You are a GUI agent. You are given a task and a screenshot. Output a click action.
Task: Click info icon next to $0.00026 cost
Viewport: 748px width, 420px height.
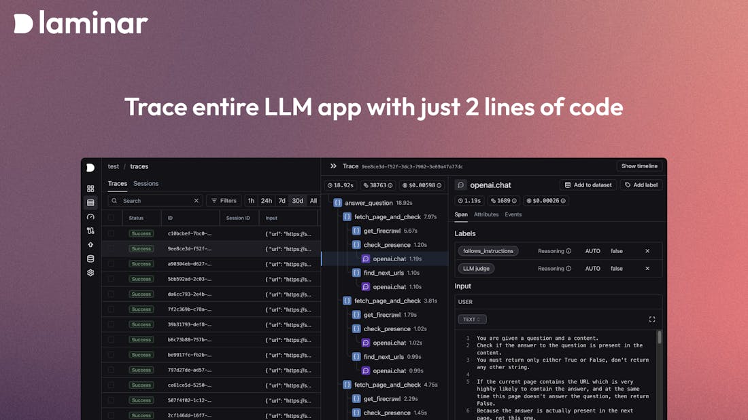click(x=563, y=201)
